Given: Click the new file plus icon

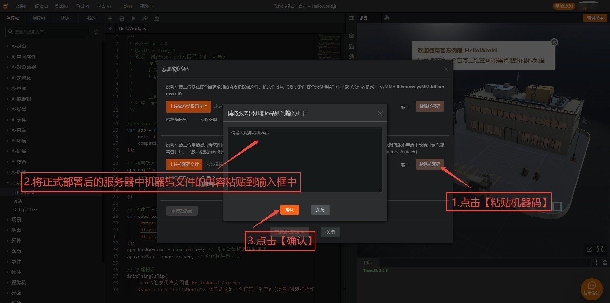Looking at the screenshot, I should tap(110, 18).
